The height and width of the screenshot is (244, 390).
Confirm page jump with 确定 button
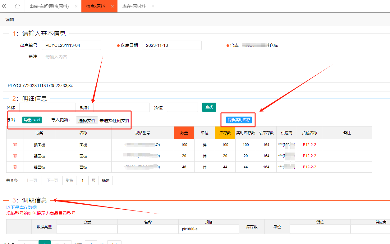106,180
